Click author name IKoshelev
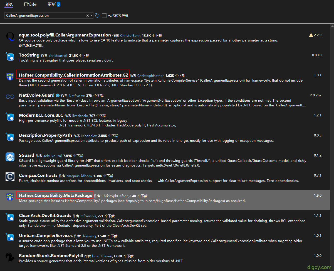This screenshot has width=334, height=271. [x=89, y=136]
